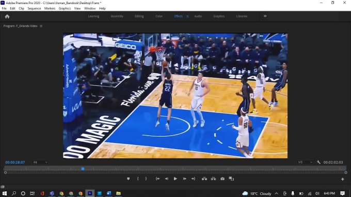Switch to the Assembly workspace
Screen dimensions: 351x197
point(117,17)
